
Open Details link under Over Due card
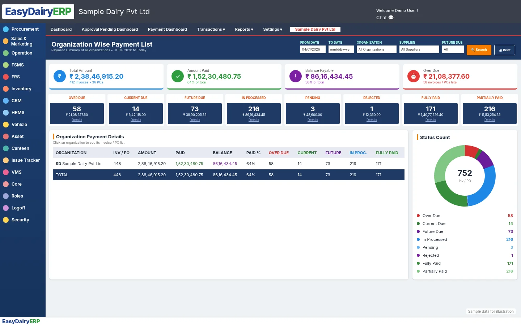(x=77, y=120)
